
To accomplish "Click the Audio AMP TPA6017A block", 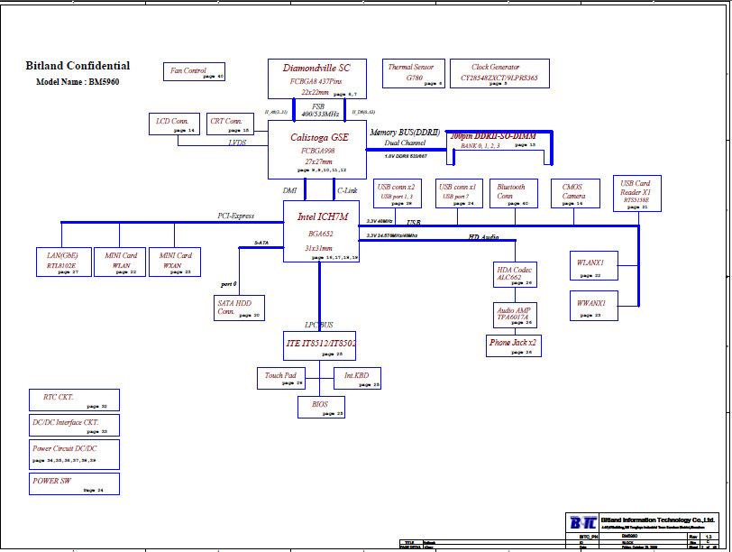I will point(515,315).
